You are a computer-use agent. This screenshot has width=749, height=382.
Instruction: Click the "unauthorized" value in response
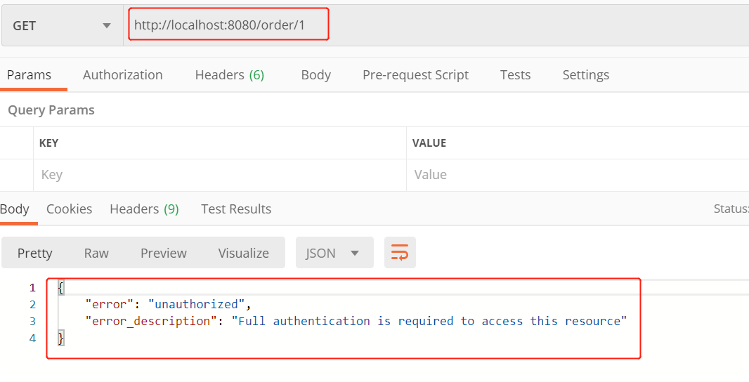coord(196,304)
